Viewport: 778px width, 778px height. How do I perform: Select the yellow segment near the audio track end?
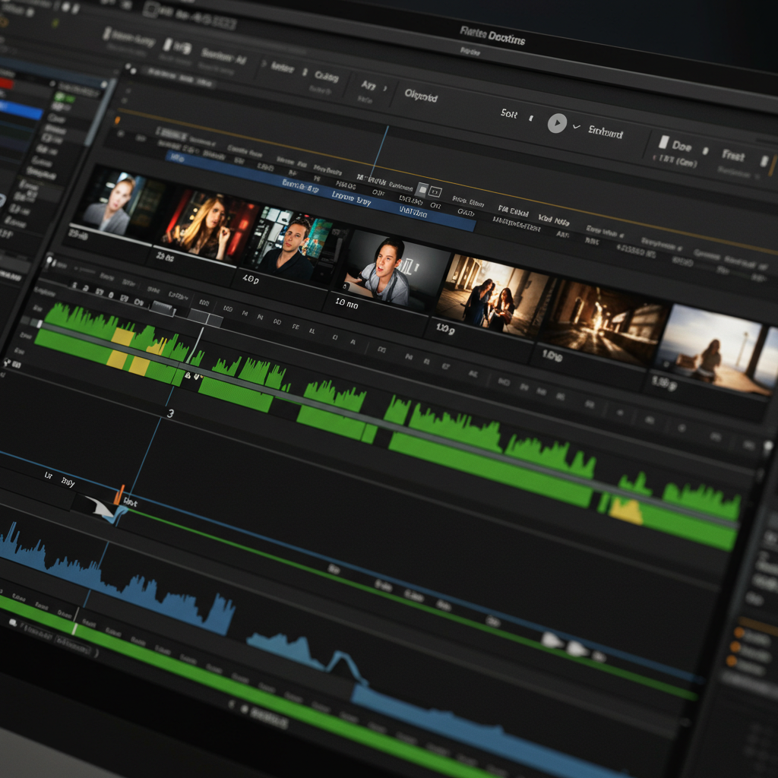point(626,511)
